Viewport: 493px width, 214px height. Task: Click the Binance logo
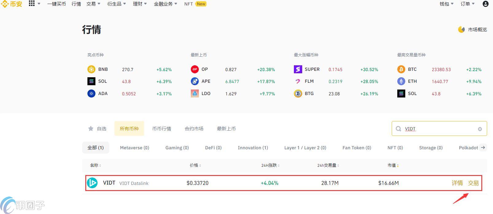click(x=12, y=4)
